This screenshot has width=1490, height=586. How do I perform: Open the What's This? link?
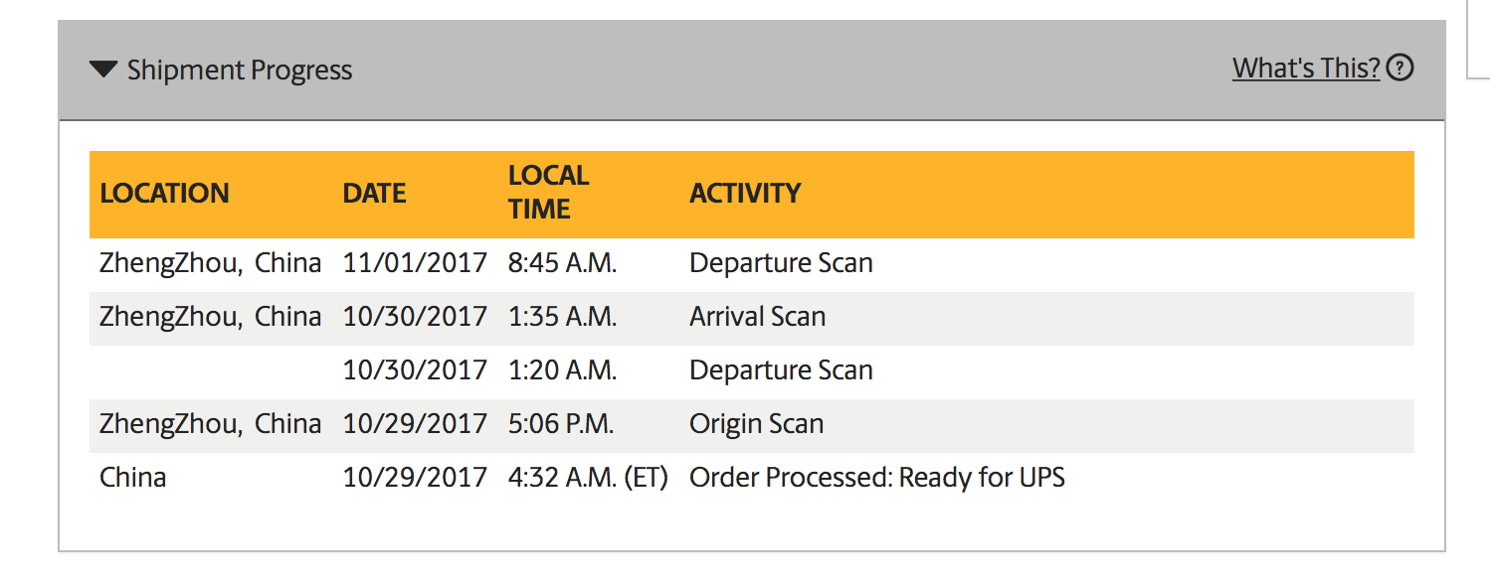pos(1306,68)
